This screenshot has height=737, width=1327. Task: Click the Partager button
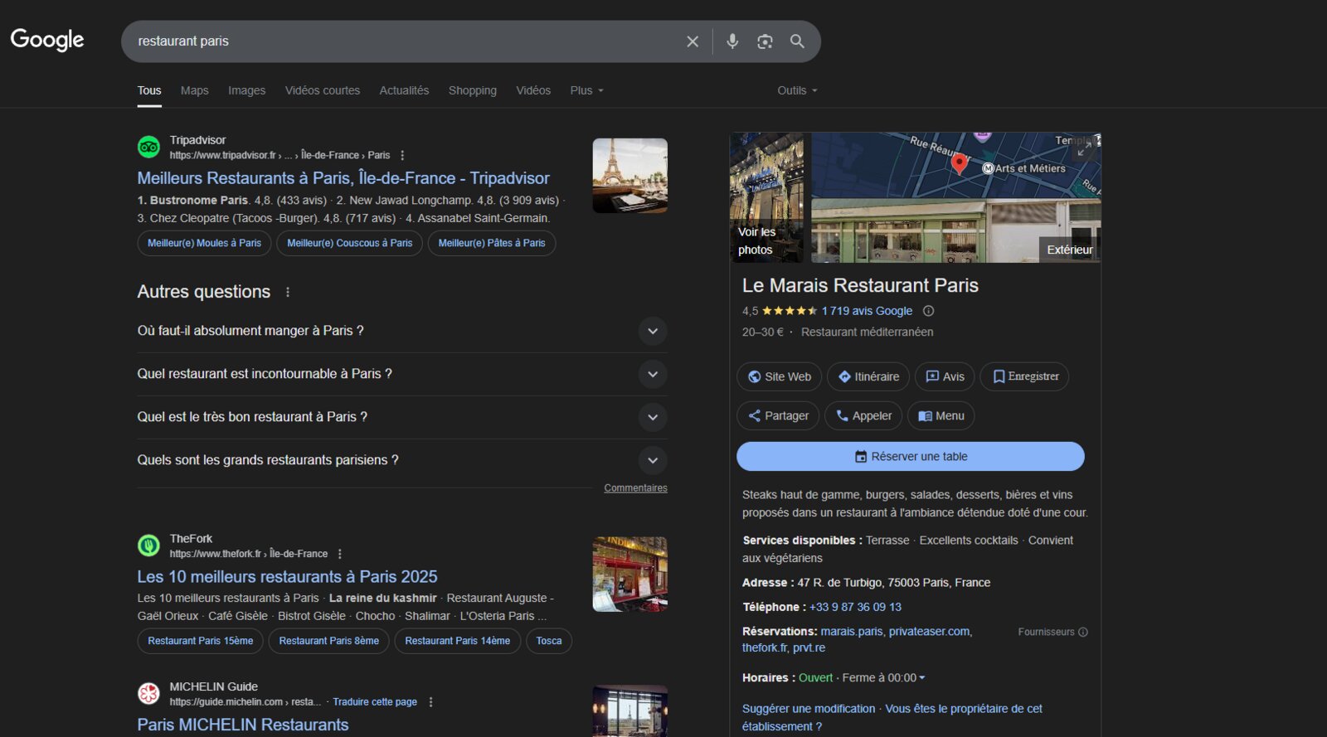click(778, 416)
